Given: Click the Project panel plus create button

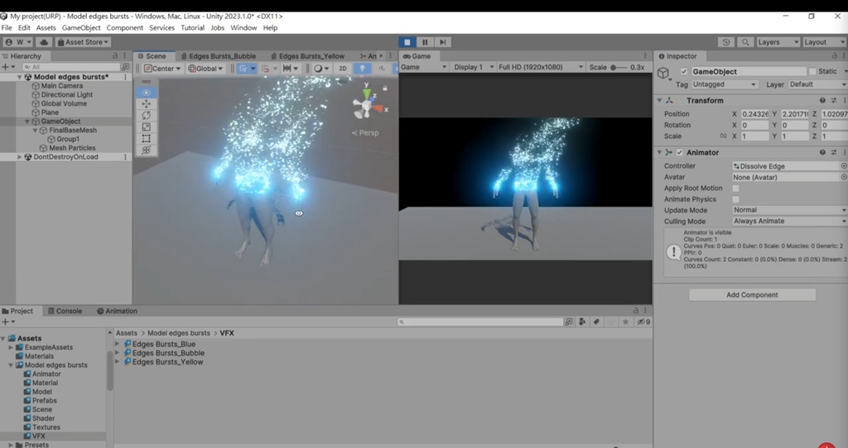Looking at the screenshot, I should click(x=5, y=322).
